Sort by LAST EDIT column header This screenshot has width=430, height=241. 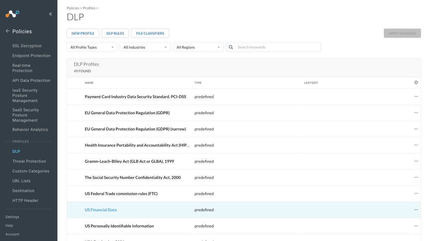click(311, 83)
